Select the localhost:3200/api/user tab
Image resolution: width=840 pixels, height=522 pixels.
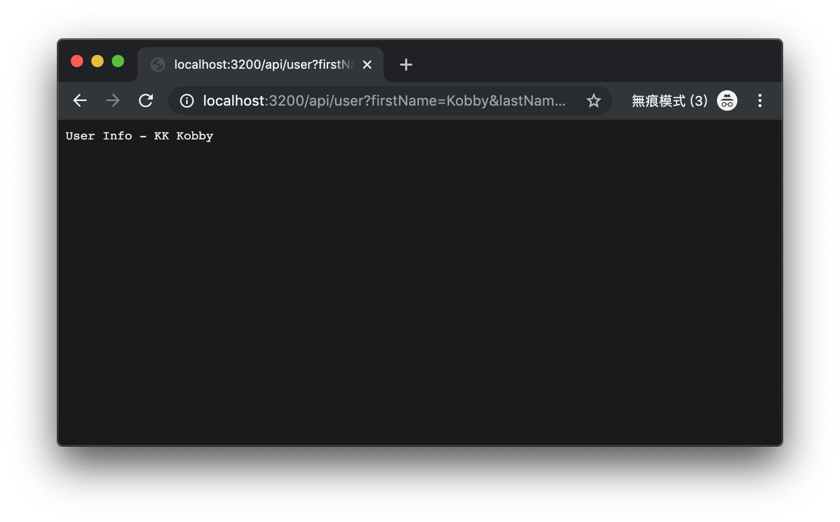point(261,65)
